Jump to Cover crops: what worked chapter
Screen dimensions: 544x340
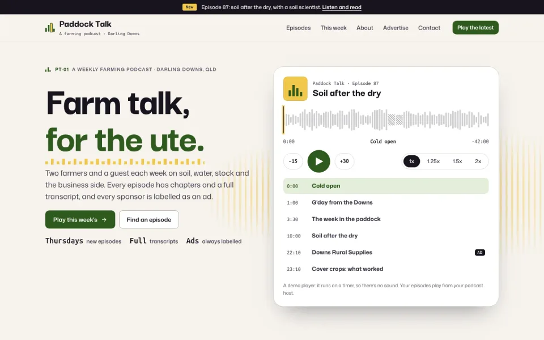[x=386, y=269]
